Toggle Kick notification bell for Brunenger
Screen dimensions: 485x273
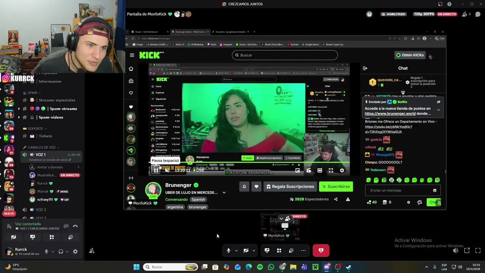244,187
